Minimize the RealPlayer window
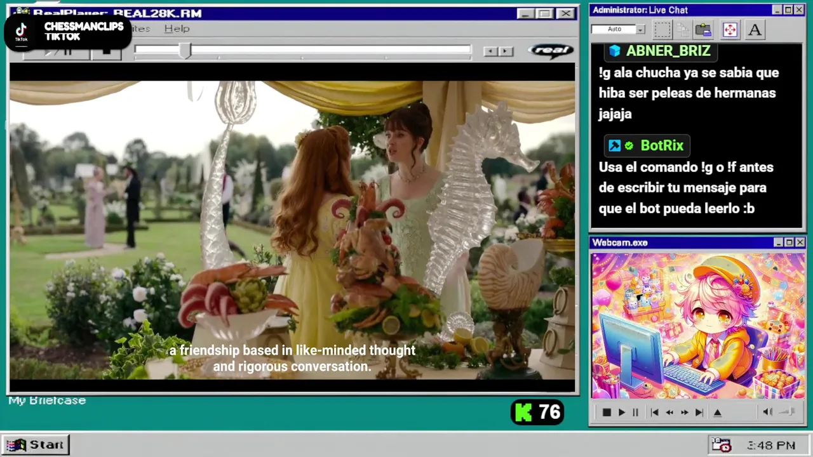813x457 pixels. click(525, 13)
